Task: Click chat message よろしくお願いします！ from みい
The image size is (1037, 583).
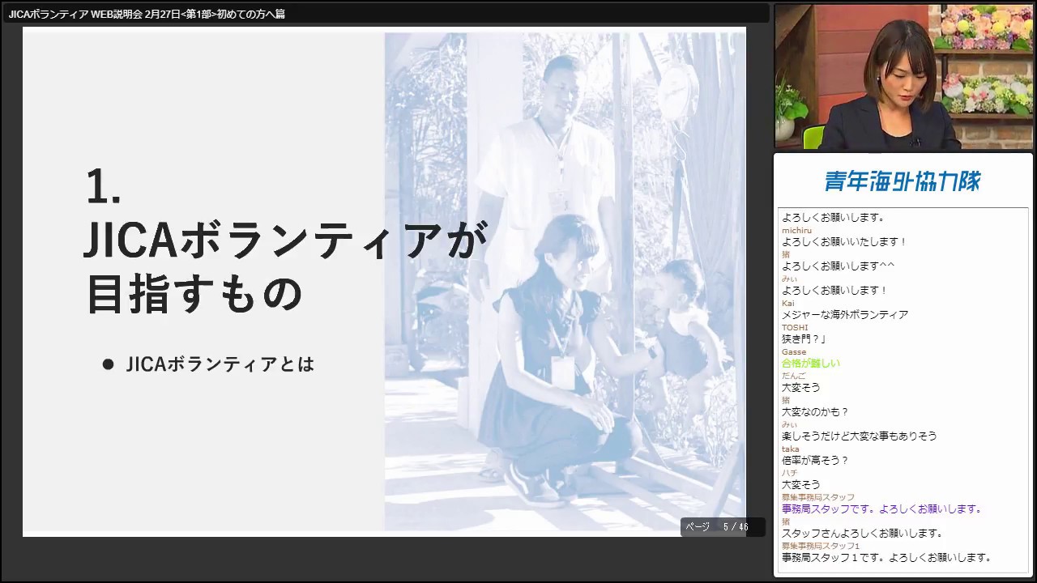Action: 834,290
